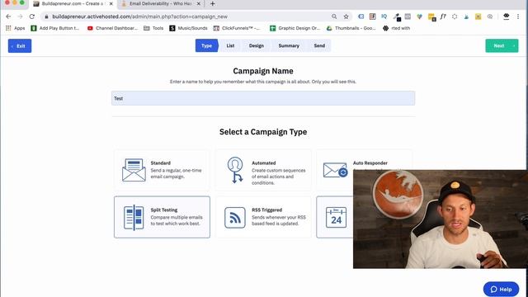Open the Graphic Design bookmark
Image resolution: width=528 pixels, height=297 pixels.
tap(295, 28)
